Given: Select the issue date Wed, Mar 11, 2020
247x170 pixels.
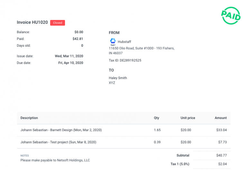Looking at the screenshot, I should tap(69, 56).
